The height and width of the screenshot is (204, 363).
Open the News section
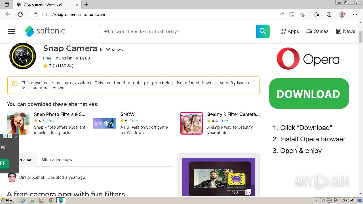coord(345,31)
